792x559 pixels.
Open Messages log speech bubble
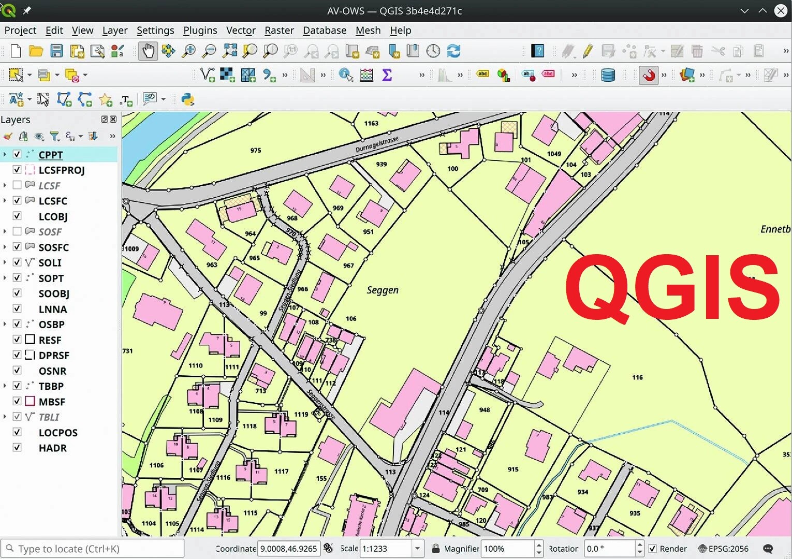point(768,549)
